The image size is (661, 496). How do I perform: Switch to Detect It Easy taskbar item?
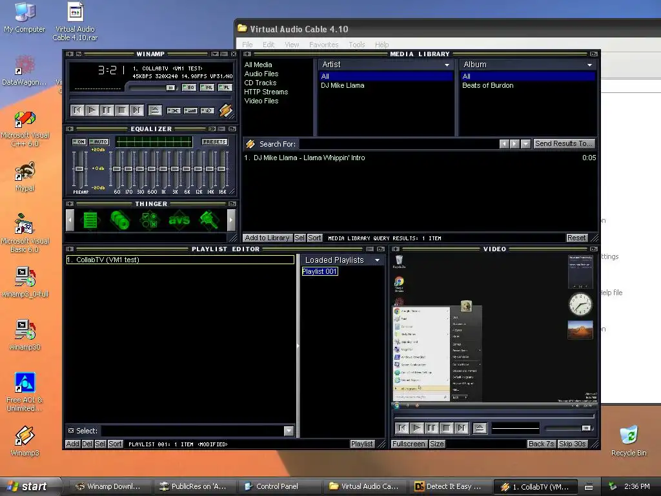pos(451,486)
